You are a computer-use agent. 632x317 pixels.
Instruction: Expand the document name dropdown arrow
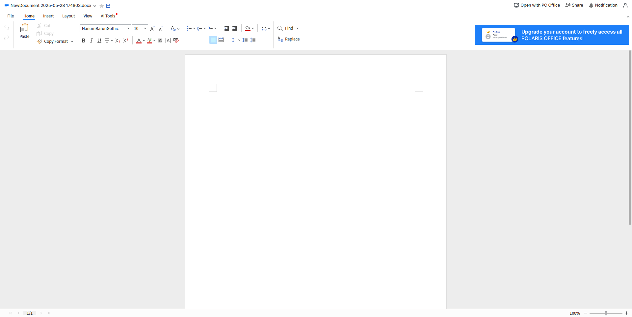[95, 6]
